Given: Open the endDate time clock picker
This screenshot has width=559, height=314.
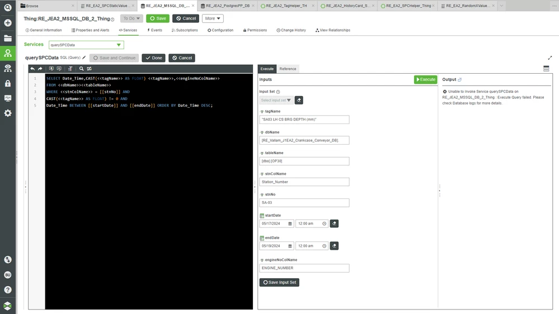Looking at the screenshot, I should [324, 246].
